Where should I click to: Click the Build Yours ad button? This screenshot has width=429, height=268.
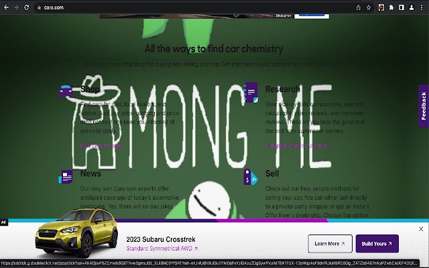[377, 243]
